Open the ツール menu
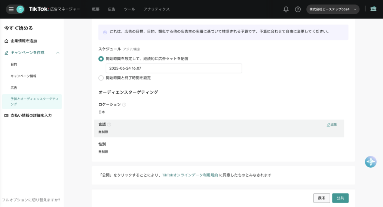 (x=129, y=9)
